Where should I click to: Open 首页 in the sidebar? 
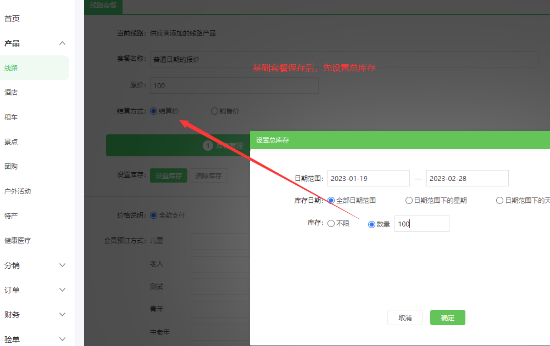click(x=12, y=19)
